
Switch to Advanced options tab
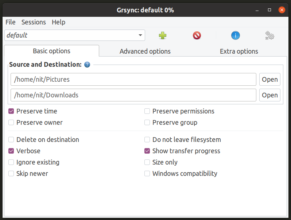(x=145, y=51)
